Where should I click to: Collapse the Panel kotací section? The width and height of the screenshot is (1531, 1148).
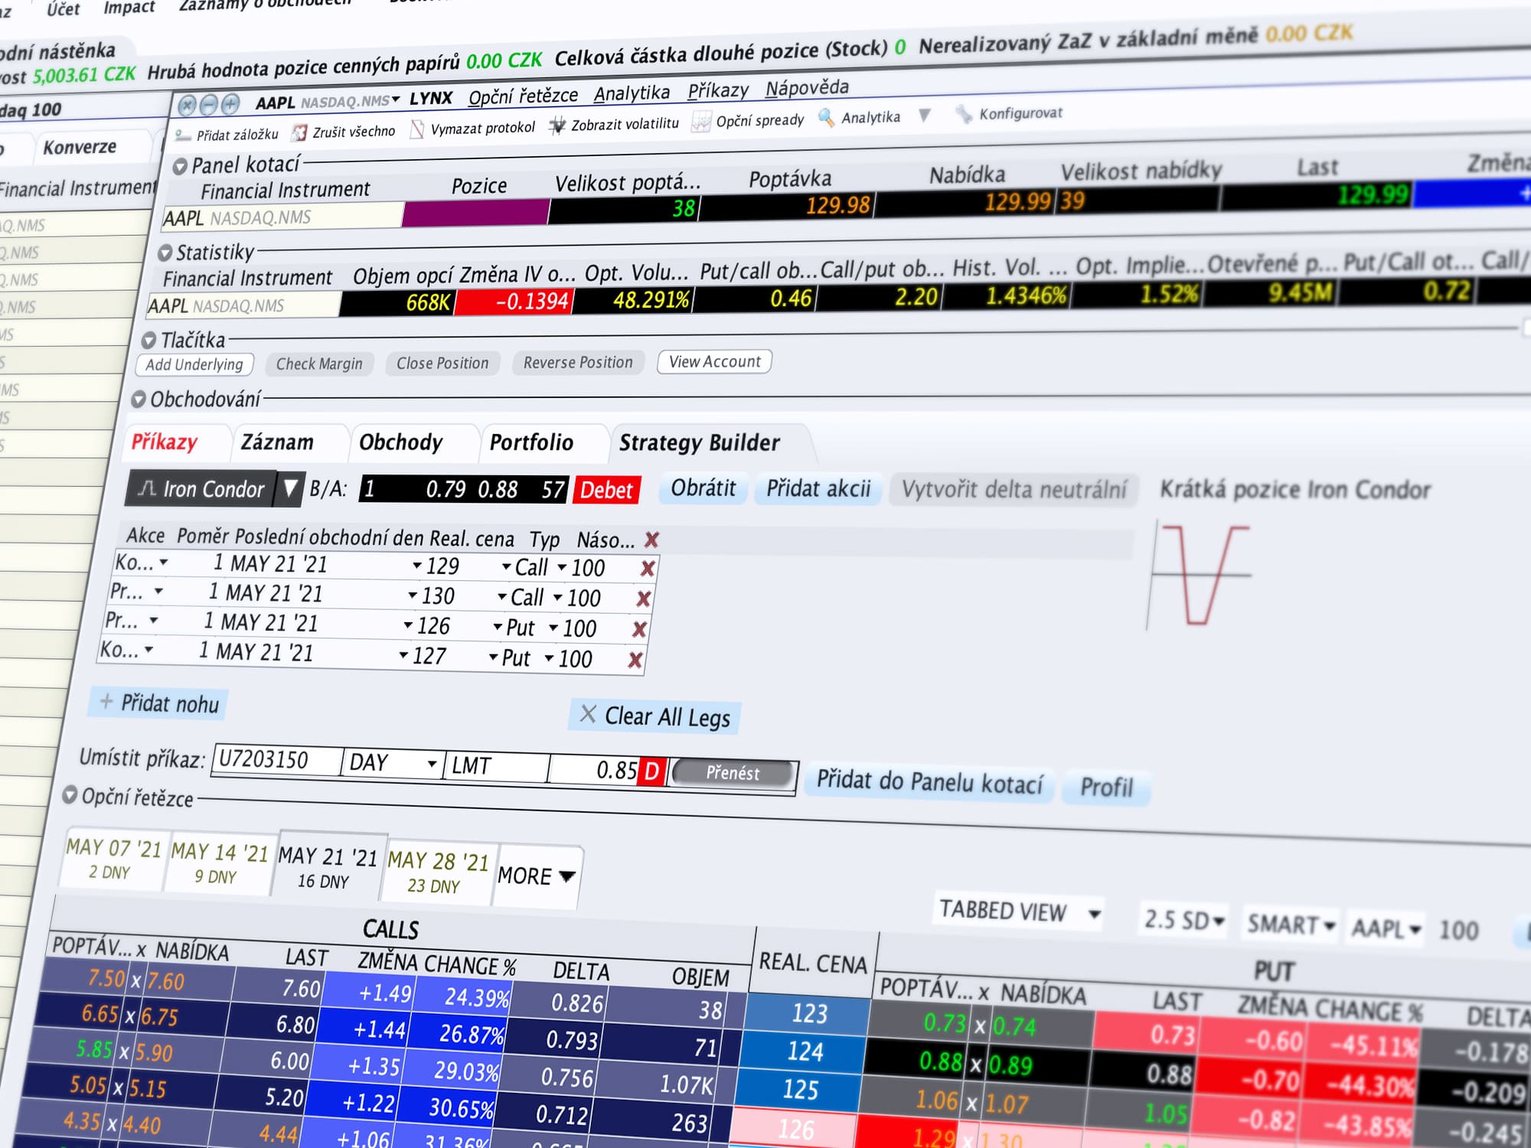(x=180, y=166)
